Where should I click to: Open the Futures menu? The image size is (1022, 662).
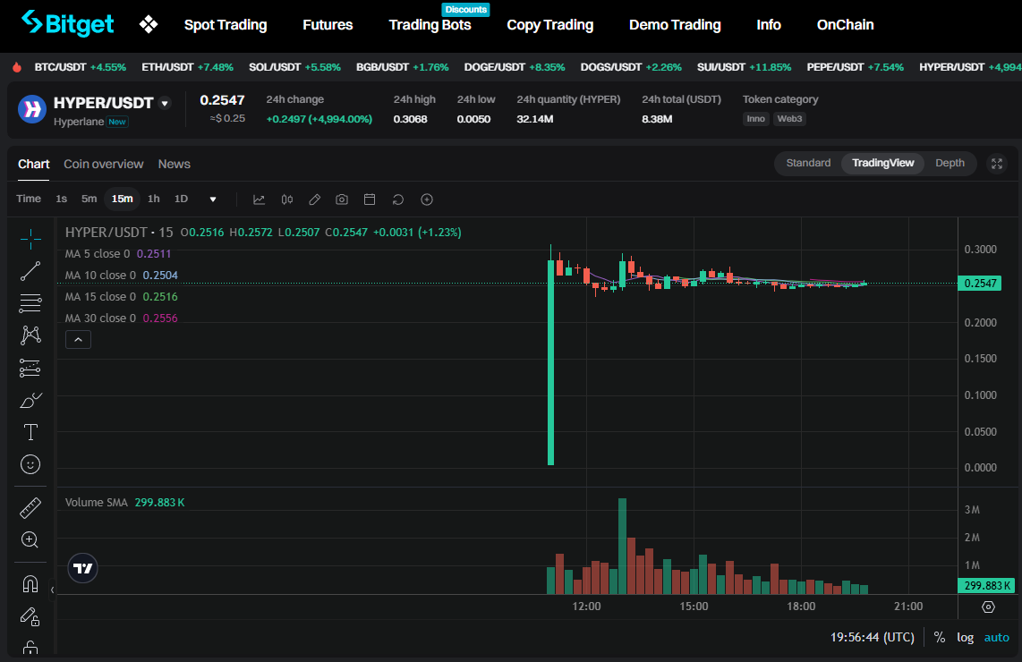tap(328, 25)
